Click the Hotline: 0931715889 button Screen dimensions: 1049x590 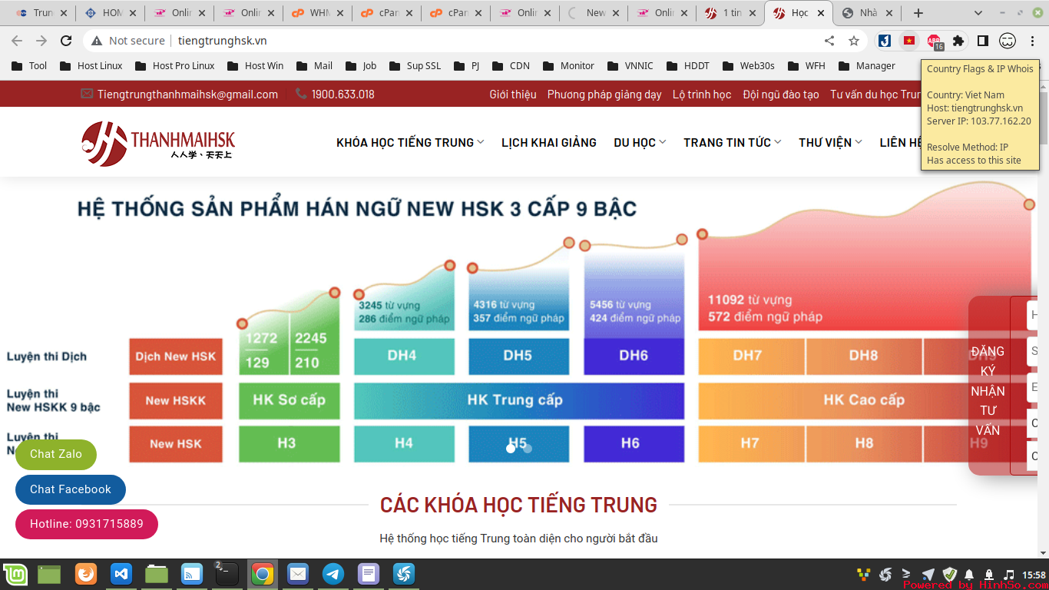pyautogui.click(x=87, y=524)
